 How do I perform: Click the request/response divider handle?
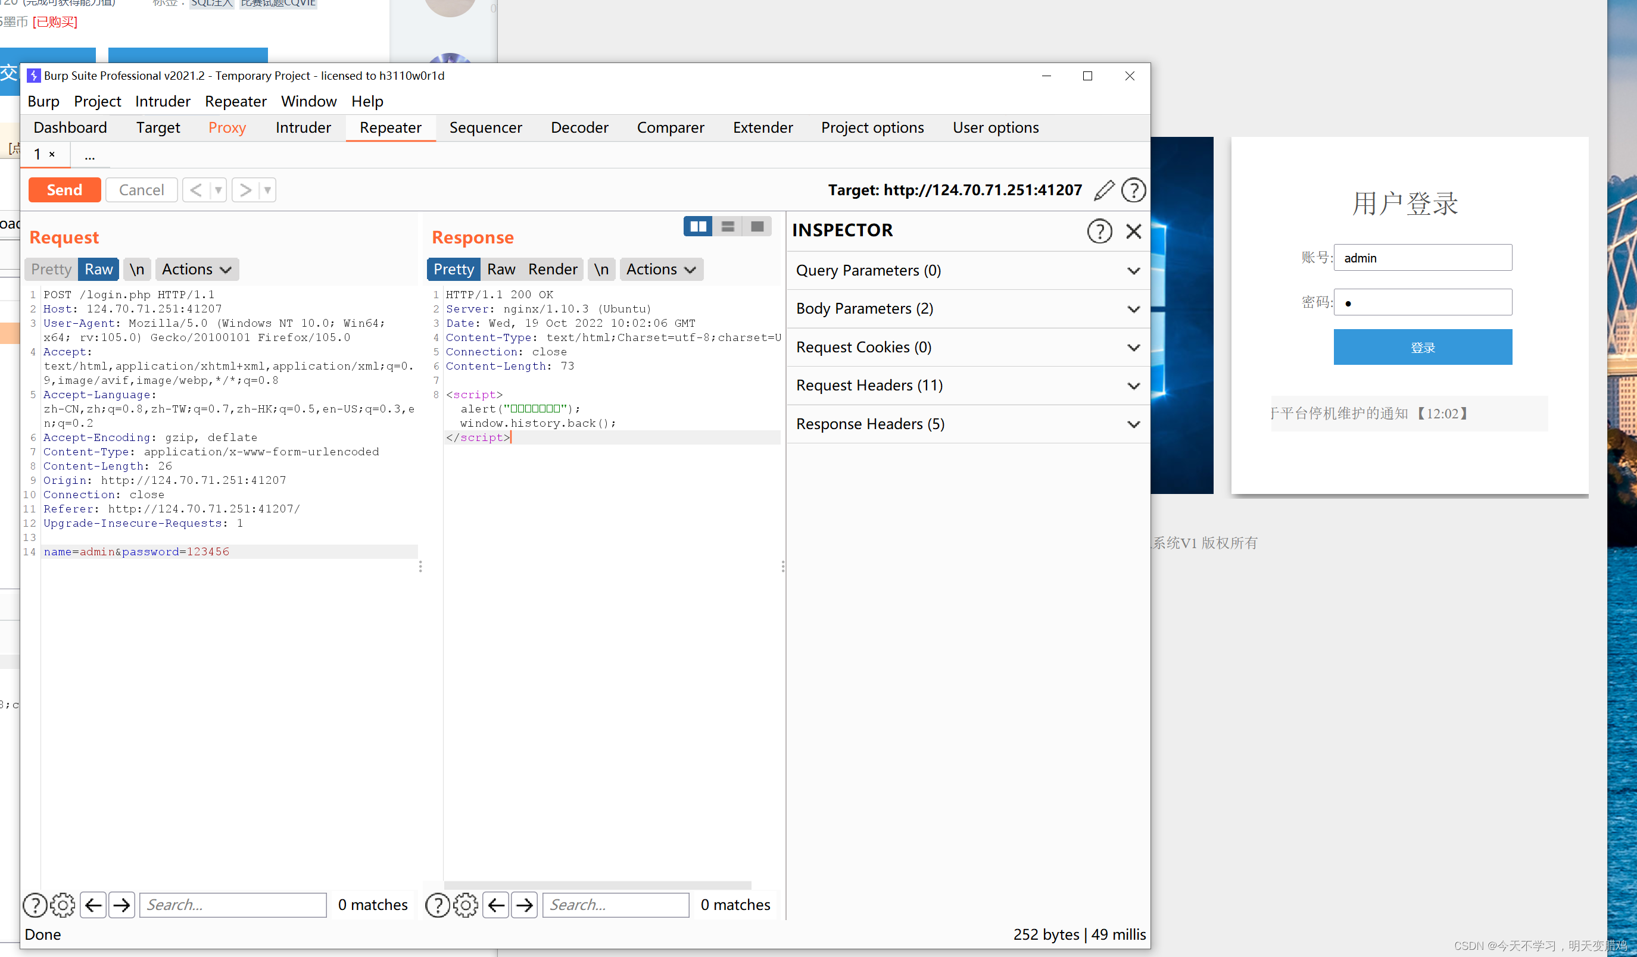420,567
